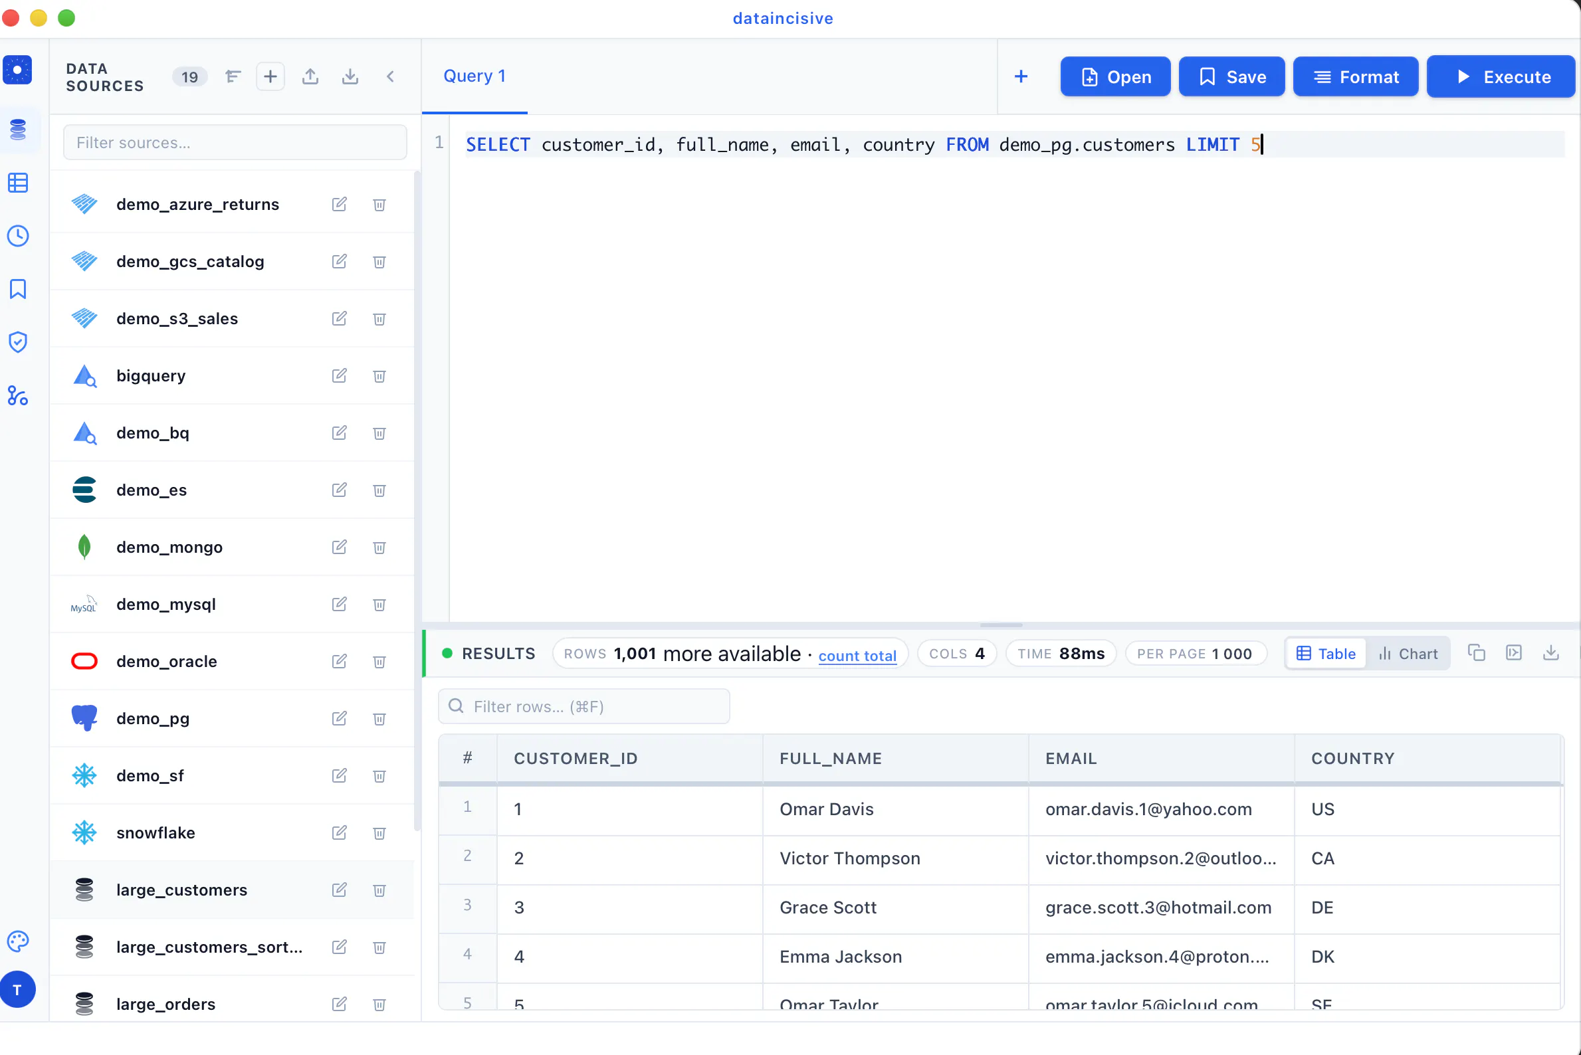Open the tables grid sidebar icon
Screen dimensions: 1581x1055
18,182
